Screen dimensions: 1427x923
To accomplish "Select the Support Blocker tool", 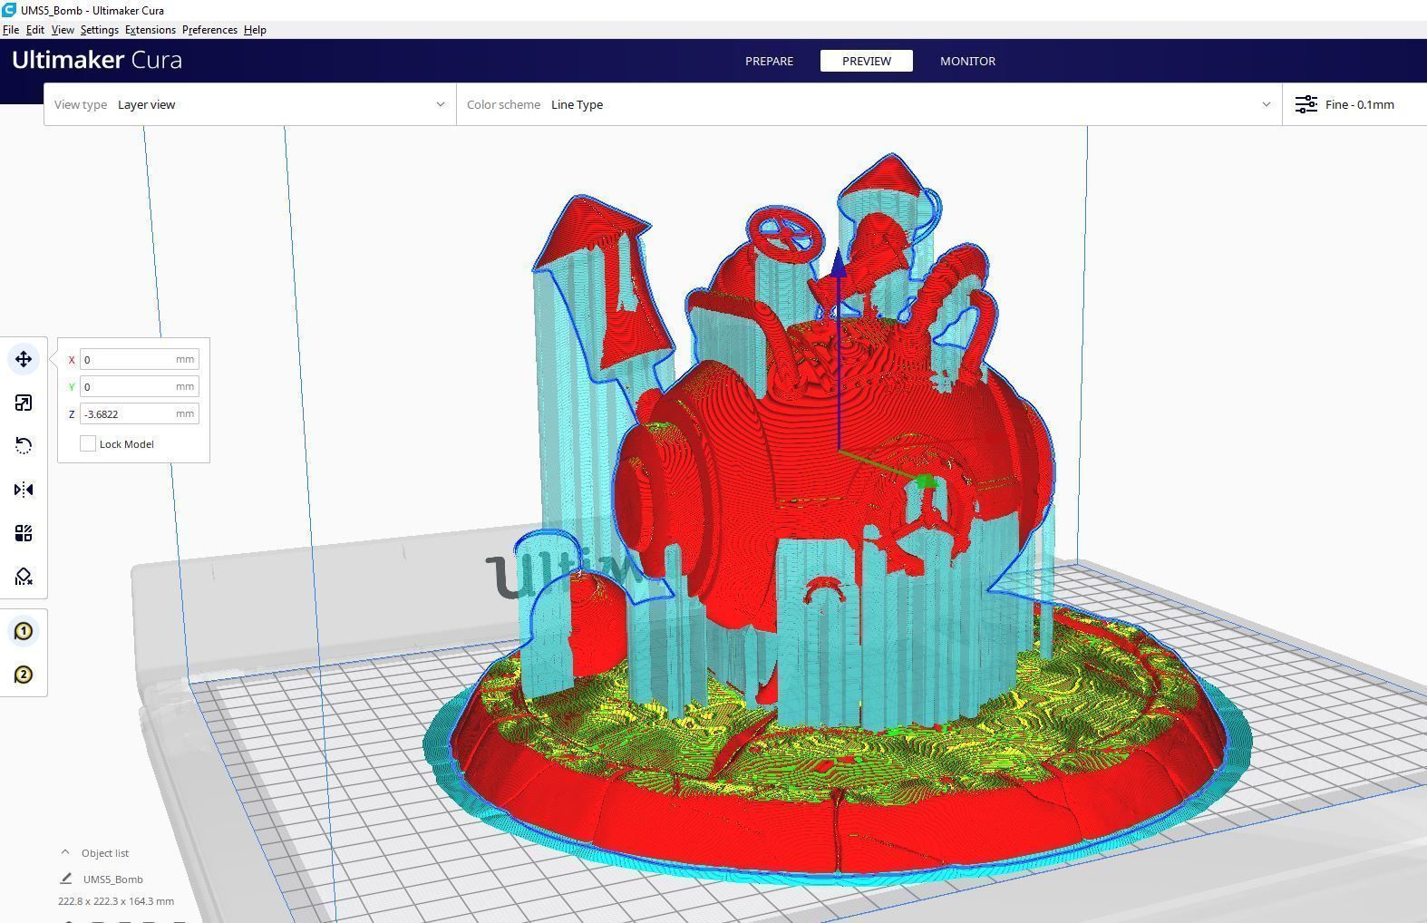I will tap(24, 577).
